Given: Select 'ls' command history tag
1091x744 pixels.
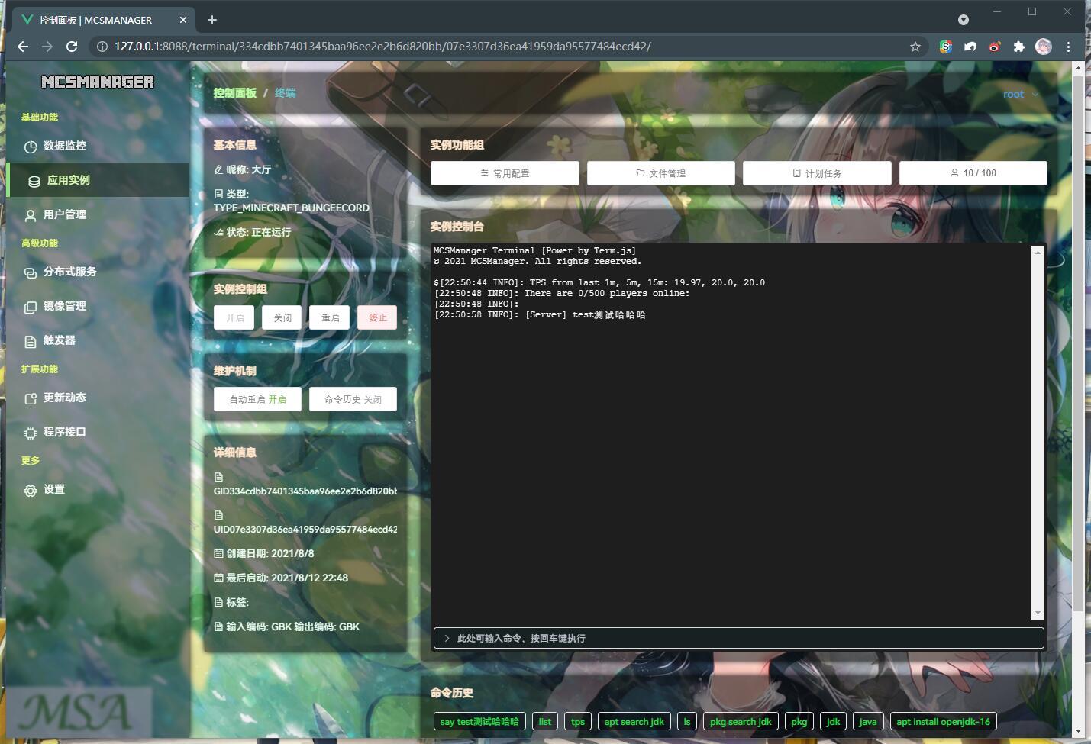Looking at the screenshot, I should click(x=687, y=721).
